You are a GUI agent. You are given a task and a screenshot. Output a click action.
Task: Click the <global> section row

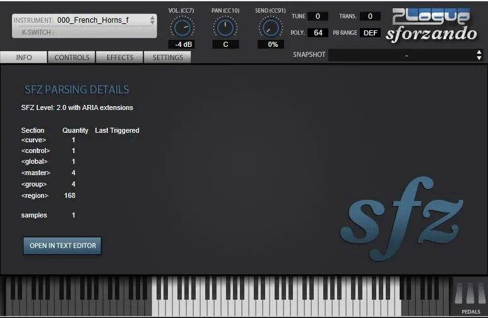[48, 161]
